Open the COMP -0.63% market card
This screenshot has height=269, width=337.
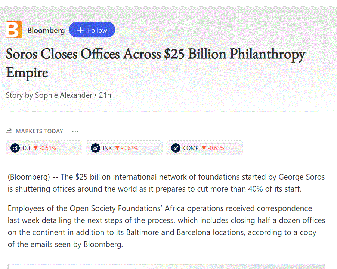pyautogui.click(x=204, y=148)
